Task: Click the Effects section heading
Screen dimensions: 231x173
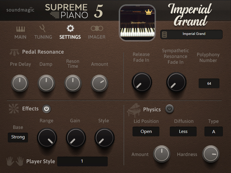Action: point(30,109)
